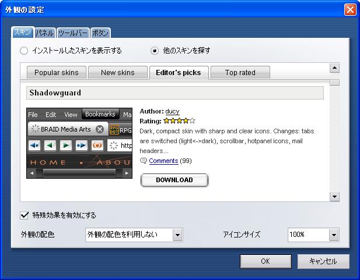Click the Shadowguard skin title
This screenshot has height=280, width=360.
[55, 93]
